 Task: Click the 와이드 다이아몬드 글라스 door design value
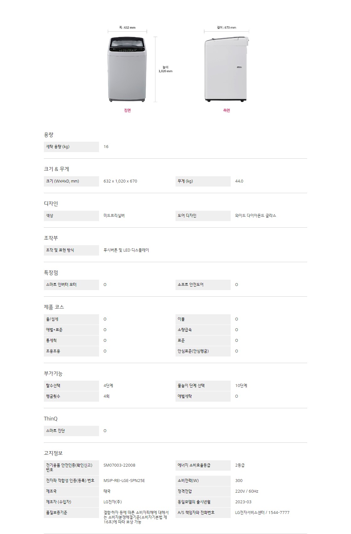[x=255, y=216]
